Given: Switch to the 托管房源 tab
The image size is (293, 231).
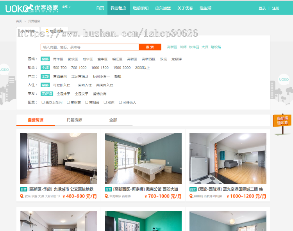Looking at the screenshot, I should (x=74, y=120).
